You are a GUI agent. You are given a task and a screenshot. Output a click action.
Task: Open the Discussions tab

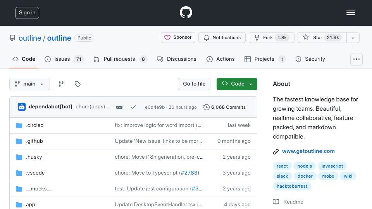click(x=177, y=59)
